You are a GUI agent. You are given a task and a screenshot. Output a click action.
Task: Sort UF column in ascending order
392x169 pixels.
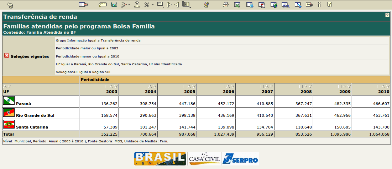point(5,86)
